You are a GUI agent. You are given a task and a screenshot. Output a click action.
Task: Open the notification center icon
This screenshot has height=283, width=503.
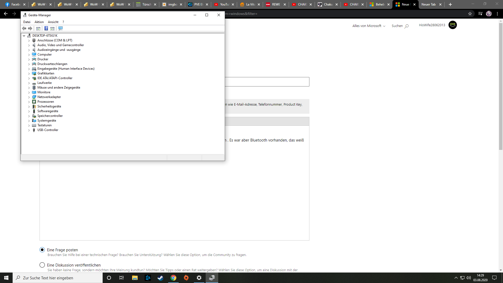pyautogui.click(x=494, y=278)
